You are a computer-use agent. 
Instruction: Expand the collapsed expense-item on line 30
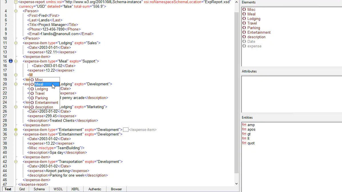click(x=16, y=130)
